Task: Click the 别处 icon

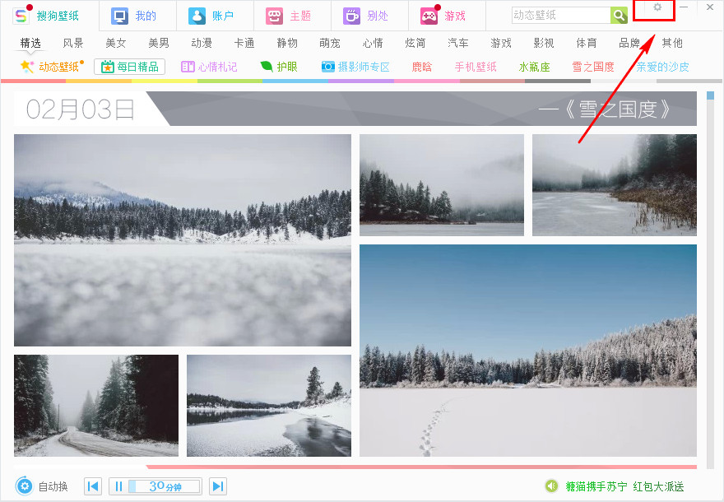Action: click(350, 15)
